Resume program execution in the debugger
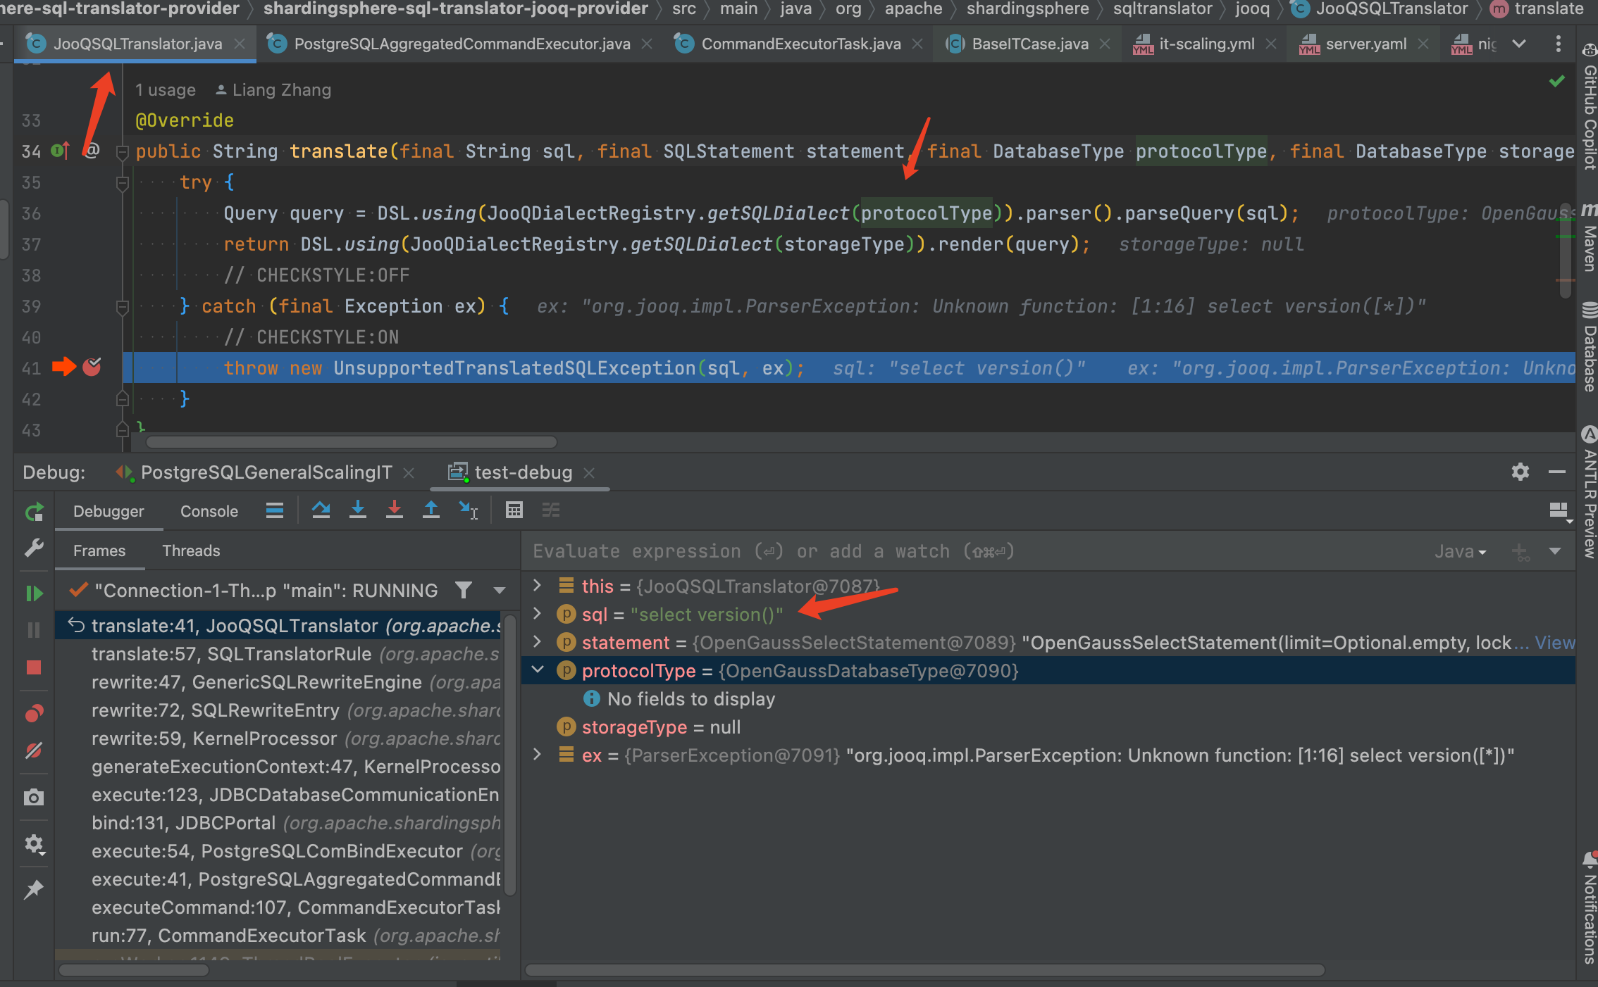The width and height of the screenshot is (1598, 987). (35, 593)
